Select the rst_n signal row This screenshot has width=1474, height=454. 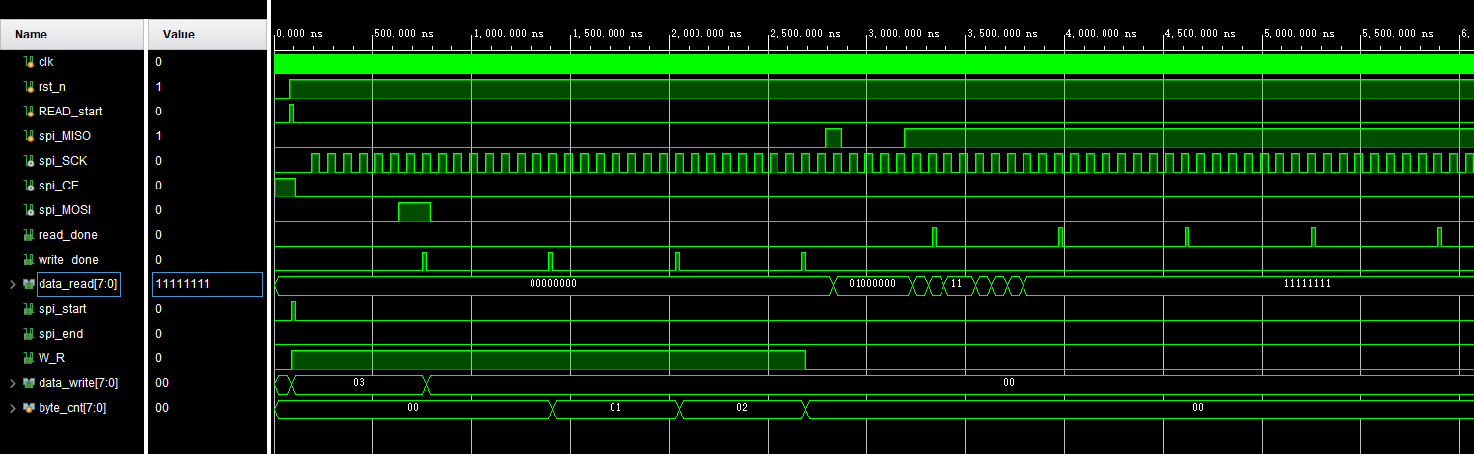point(73,87)
